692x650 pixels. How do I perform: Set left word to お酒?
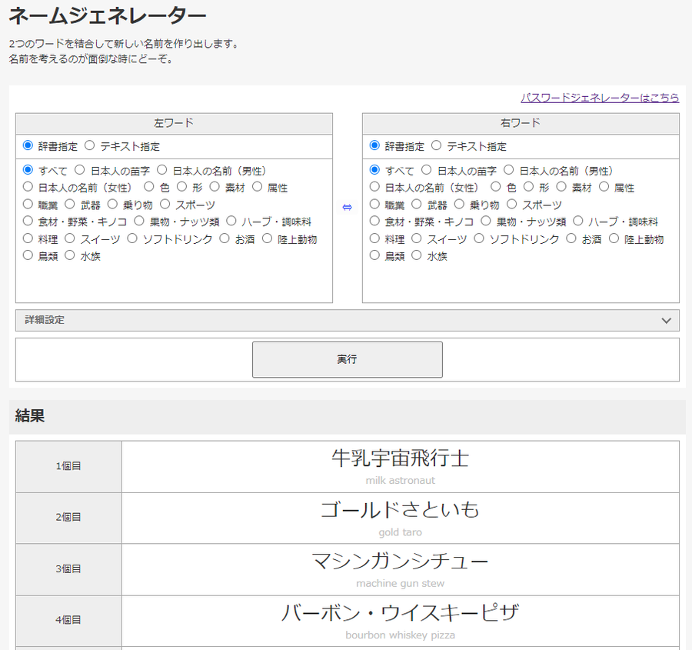(225, 238)
